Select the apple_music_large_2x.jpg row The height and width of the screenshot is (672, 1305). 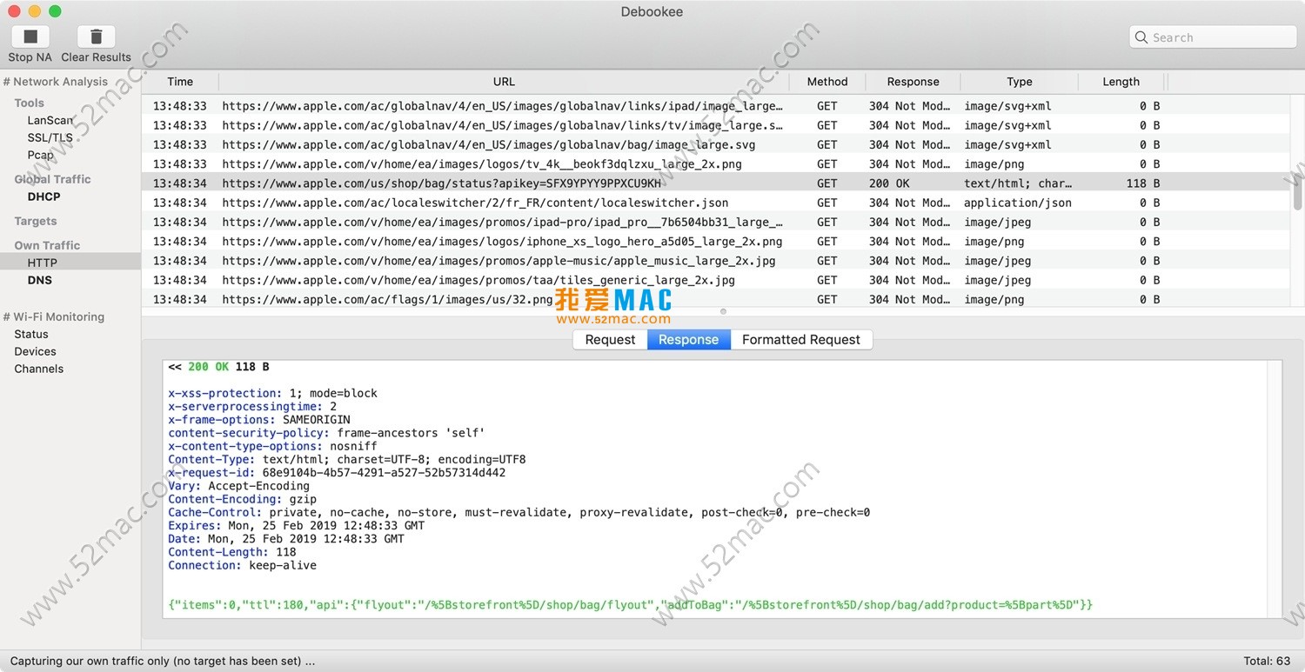point(717,261)
